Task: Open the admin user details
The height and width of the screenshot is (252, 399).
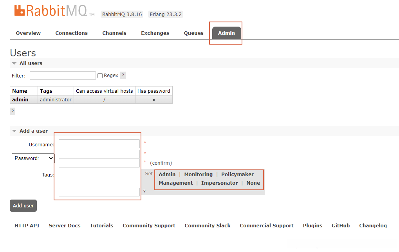Action: (x=20, y=100)
